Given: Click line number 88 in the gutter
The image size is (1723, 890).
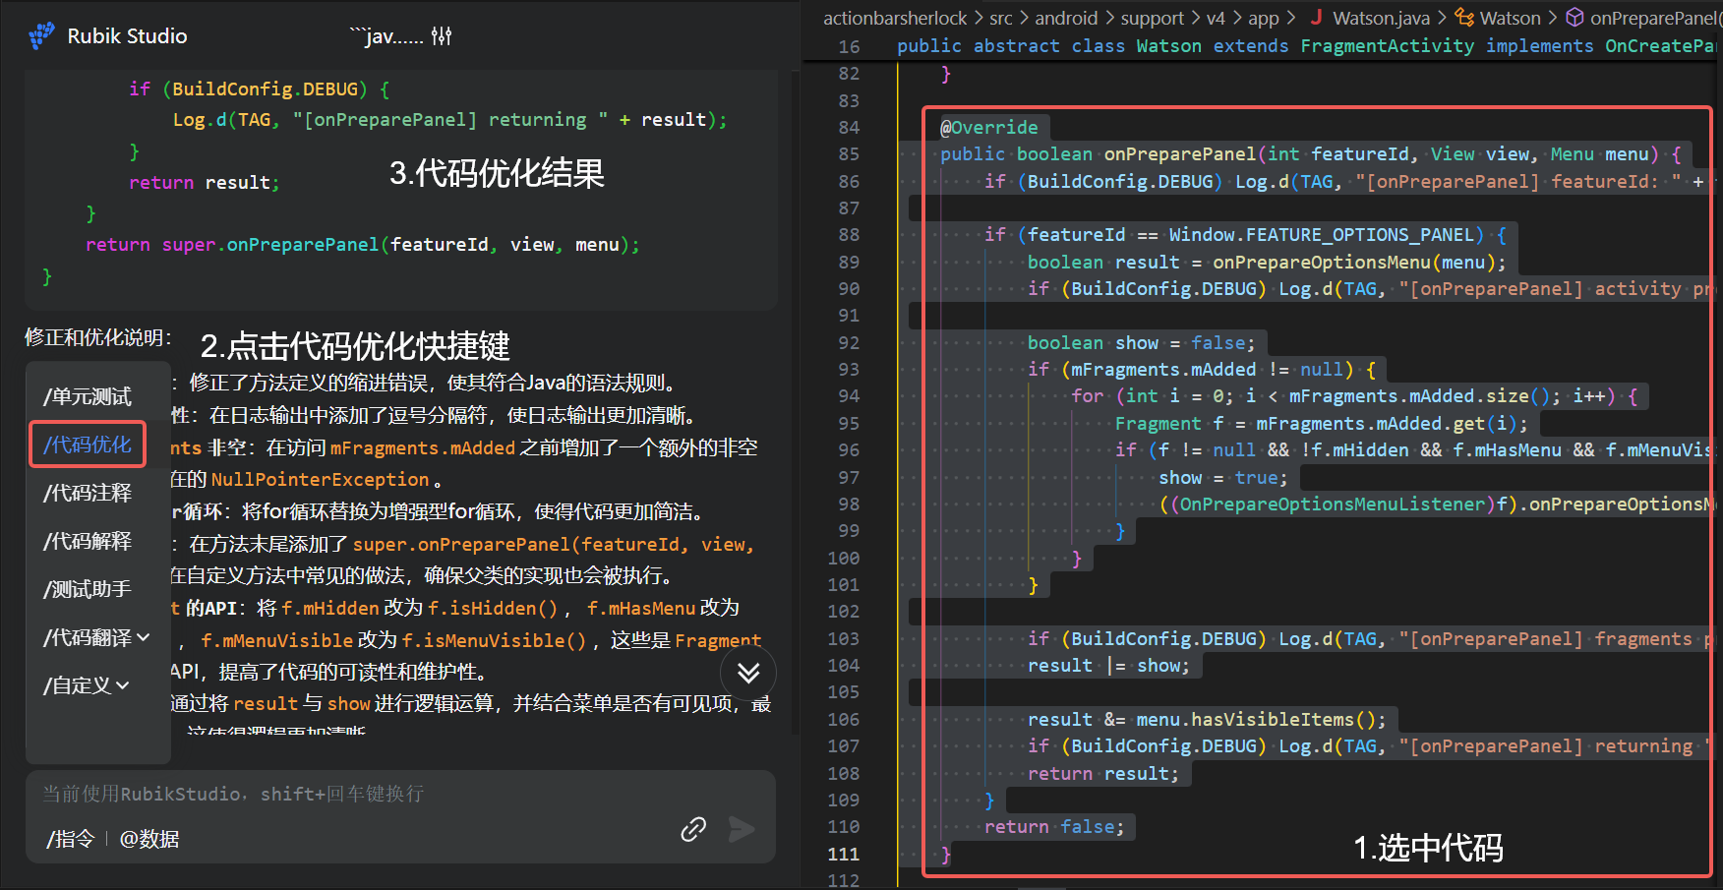Looking at the screenshot, I should 849,234.
